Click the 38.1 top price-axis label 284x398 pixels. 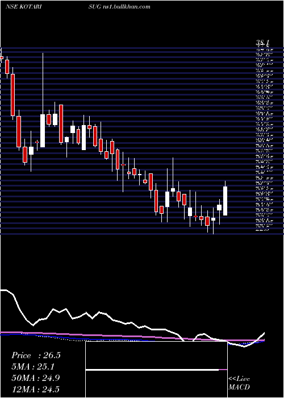point(264,43)
